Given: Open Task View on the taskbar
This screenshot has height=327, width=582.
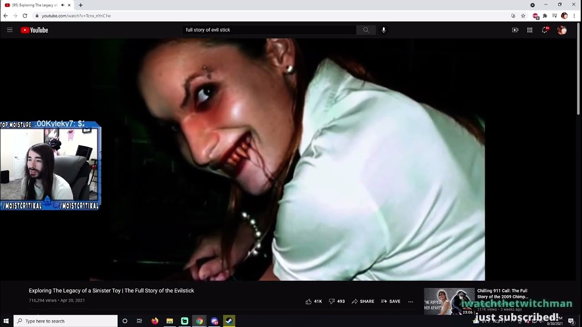Looking at the screenshot, I should tap(140, 321).
